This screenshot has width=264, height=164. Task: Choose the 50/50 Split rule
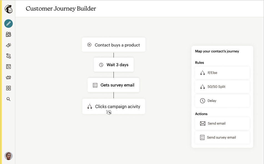coord(222,87)
